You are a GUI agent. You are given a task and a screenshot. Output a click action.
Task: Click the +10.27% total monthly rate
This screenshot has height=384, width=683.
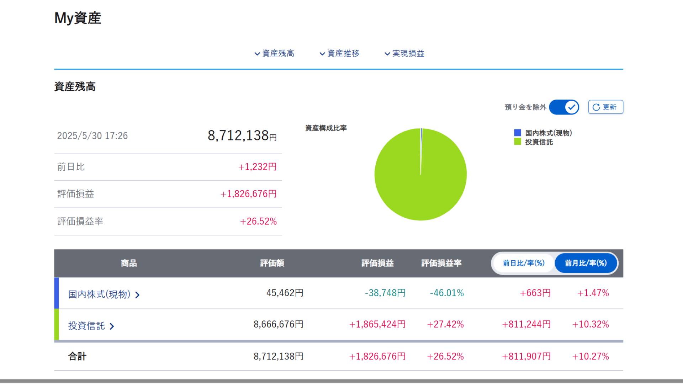tap(591, 356)
